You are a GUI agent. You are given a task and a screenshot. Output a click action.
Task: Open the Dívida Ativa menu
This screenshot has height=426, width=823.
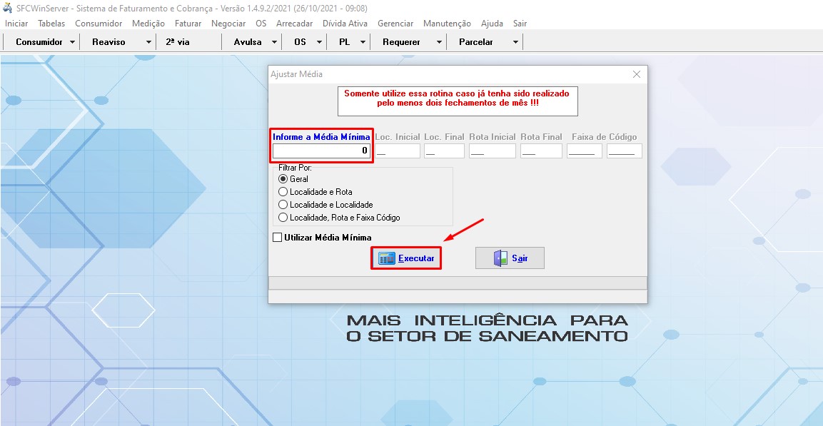(345, 24)
